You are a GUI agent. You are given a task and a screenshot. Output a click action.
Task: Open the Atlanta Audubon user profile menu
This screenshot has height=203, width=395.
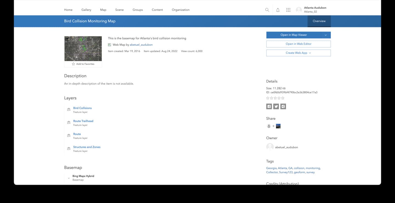tap(311, 10)
